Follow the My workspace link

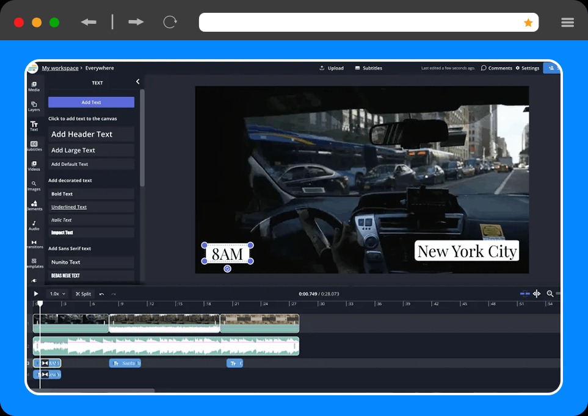click(x=60, y=68)
